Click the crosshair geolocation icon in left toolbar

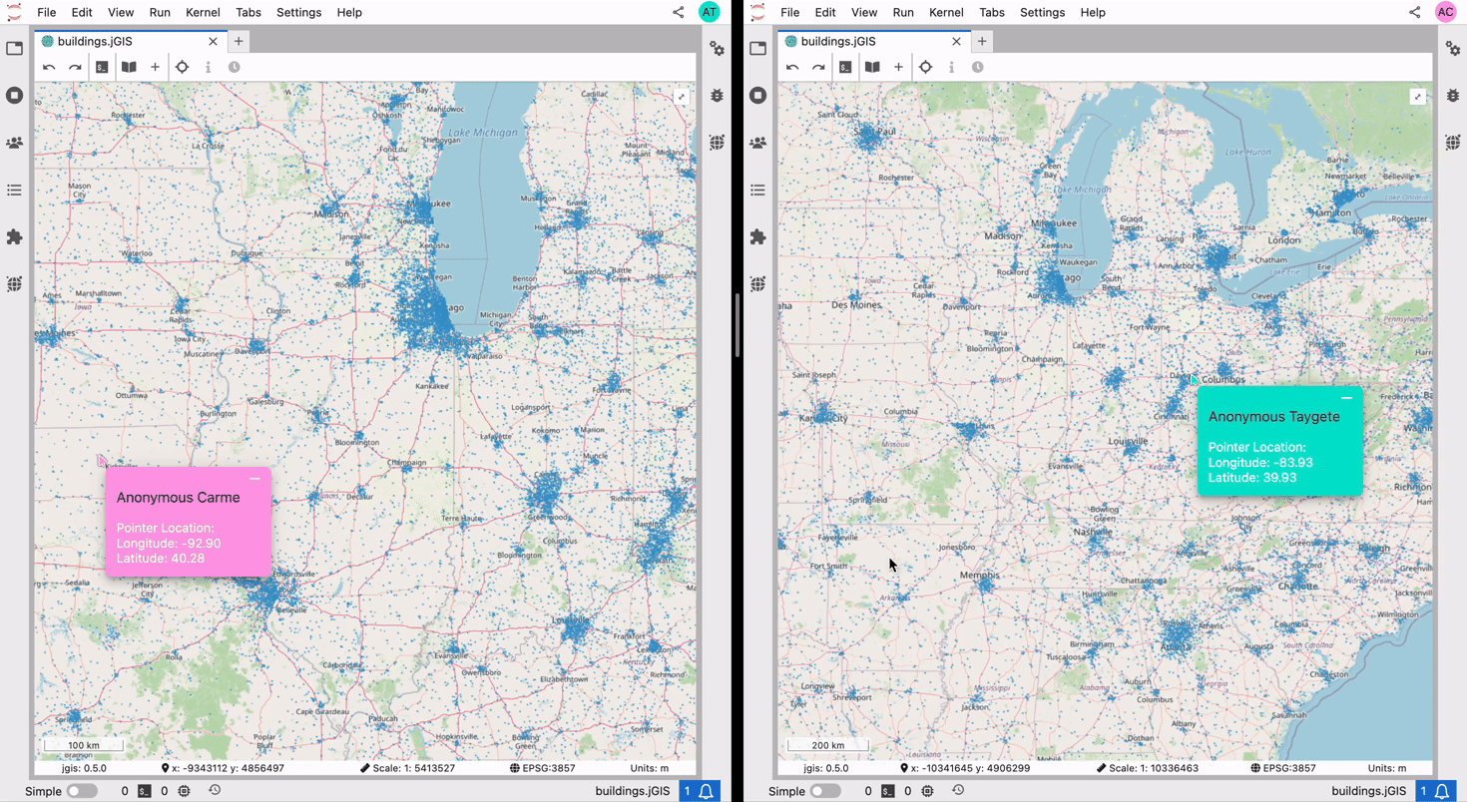(182, 67)
